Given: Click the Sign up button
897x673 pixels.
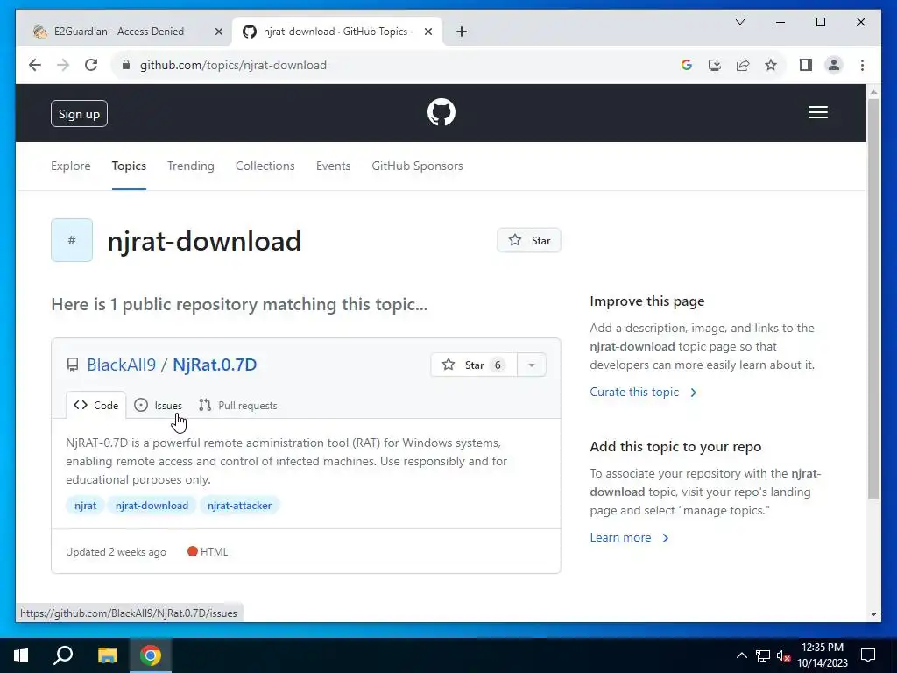Looking at the screenshot, I should coord(79,113).
